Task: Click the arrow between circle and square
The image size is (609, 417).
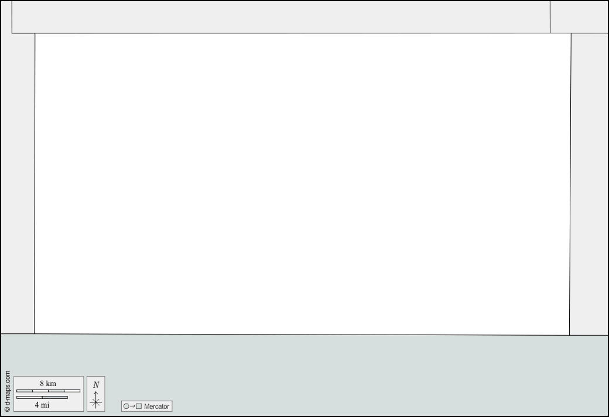Action: 132,406
